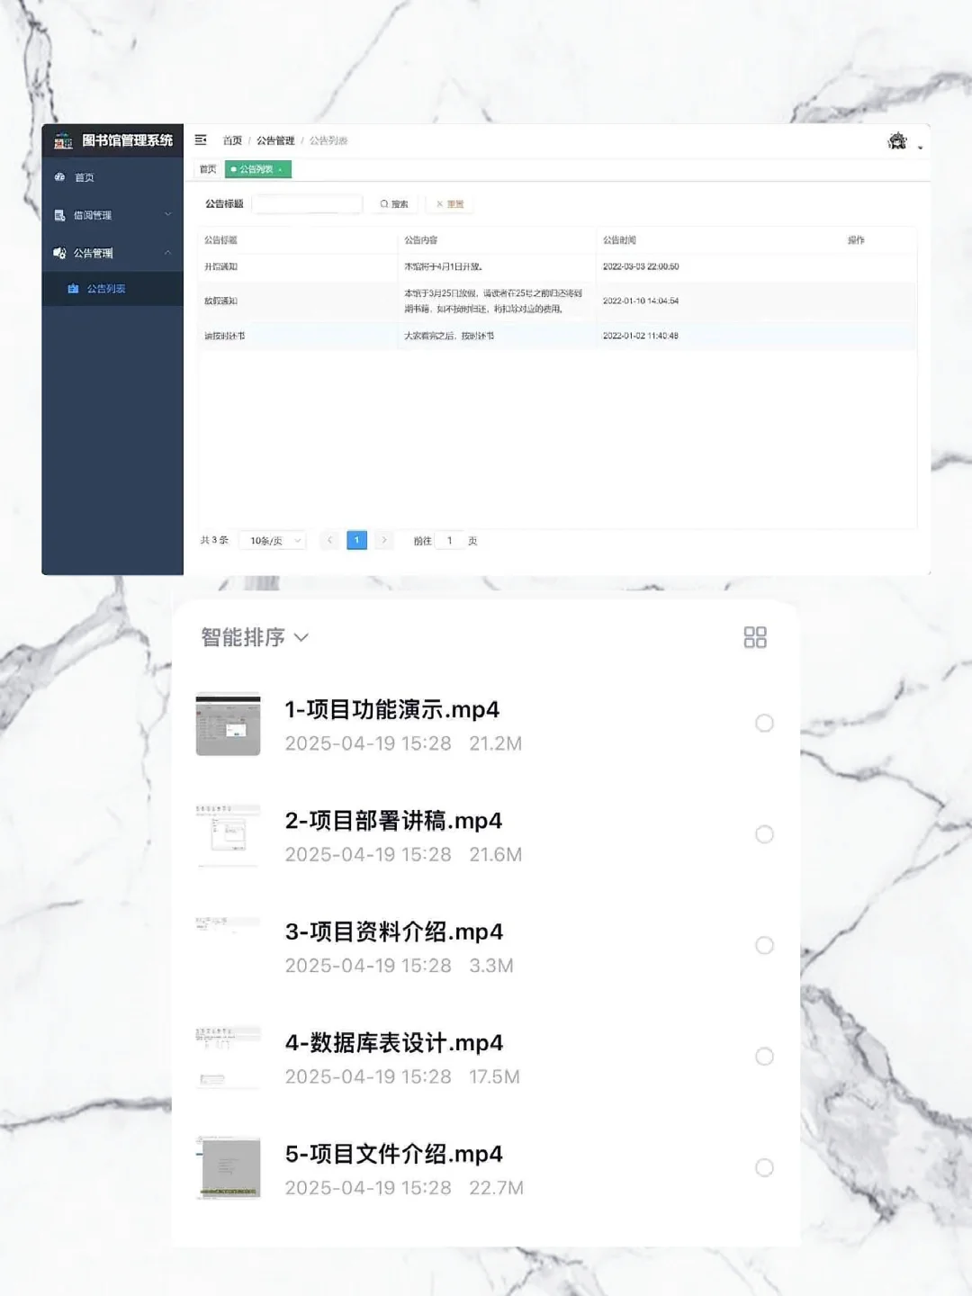The image size is (972, 1296).
Task: Open the 10条/页 page size dropdown
Action: pyautogui.click(x=273, y=540)
